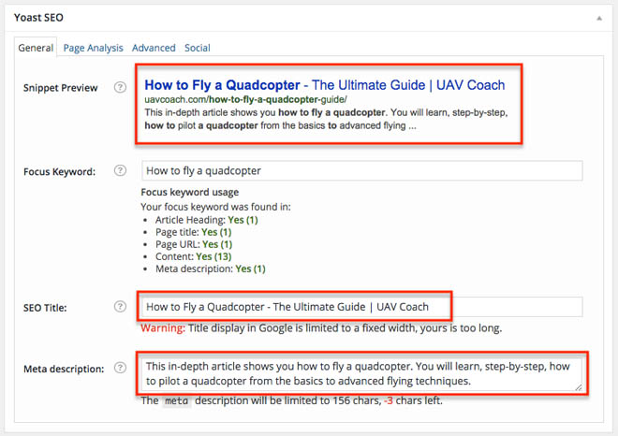Click the 'SEO Title:' label
618x436 pixels.
pyautogui.click(x=45, y=308)
